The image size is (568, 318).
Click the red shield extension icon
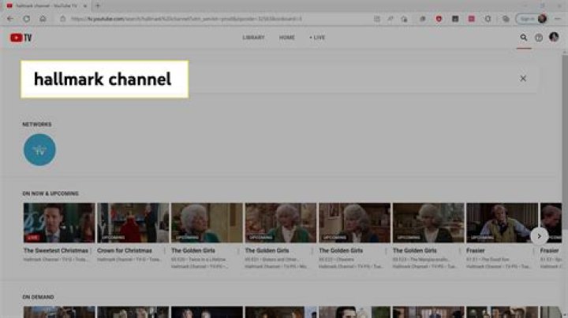439,19
